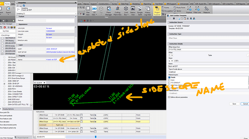
Task: Click first toolbar icon in Edit Corridor Template
Action: tap(170, 18)
